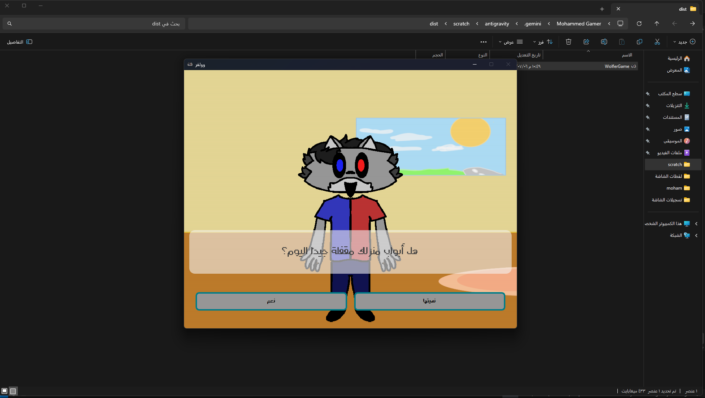Expand هذا الكمبيوتر الشخصي in sidebar
The width and height of the screenshot is (705, 398).
coord(696,224)
